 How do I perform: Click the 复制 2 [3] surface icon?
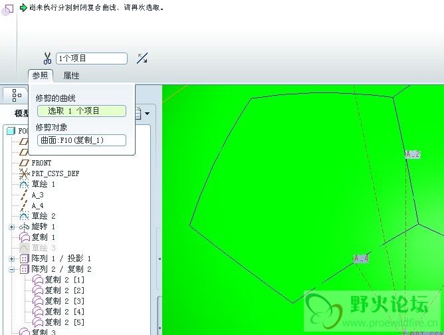[x=38, y=301]
